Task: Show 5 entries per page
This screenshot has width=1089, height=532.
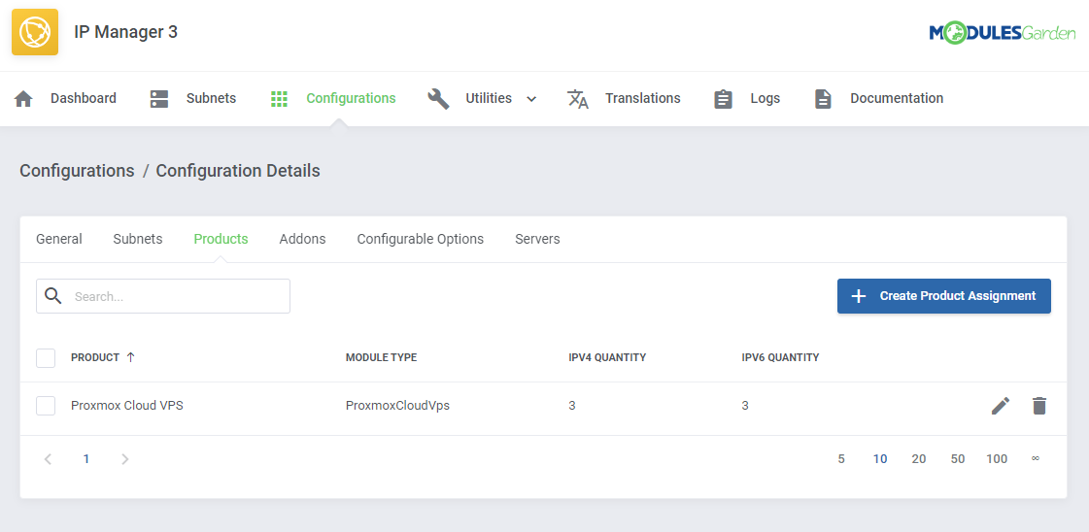Action: click(841, 458)
